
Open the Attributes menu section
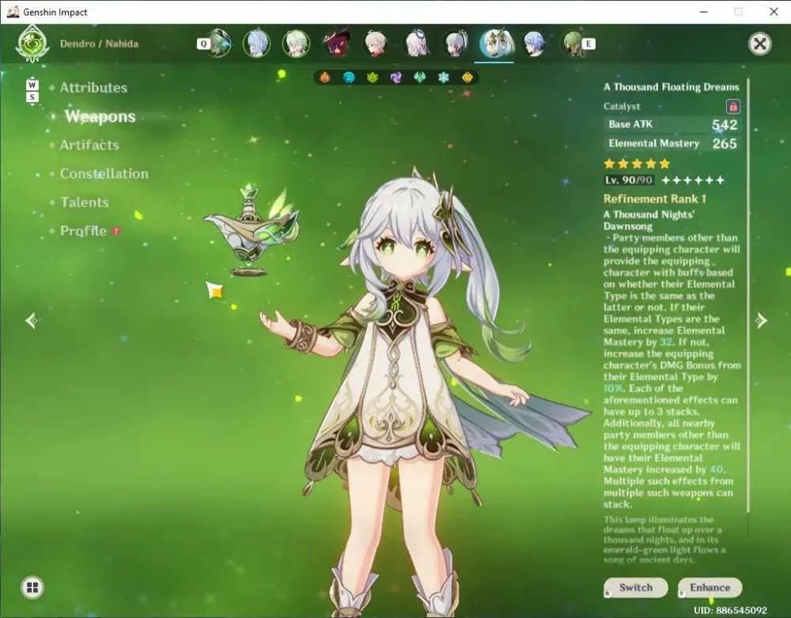pos(93,88)
